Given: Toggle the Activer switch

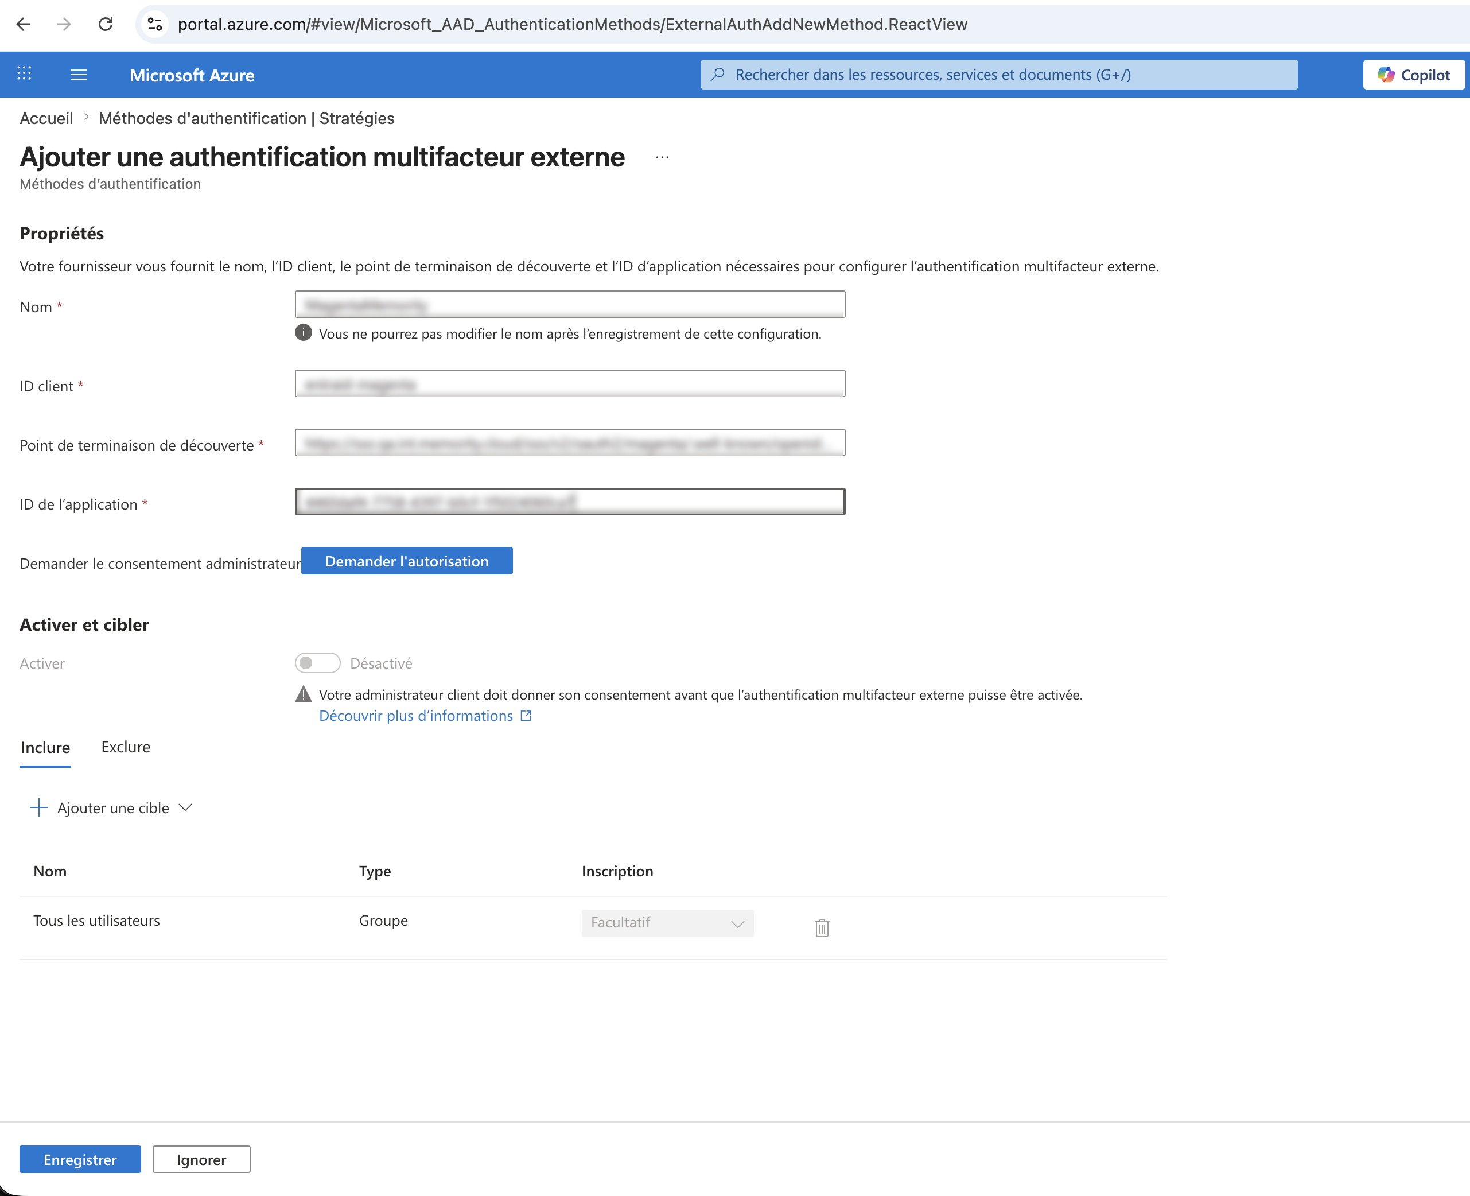Looking at the screenshot, I should [x=317, y=663].
